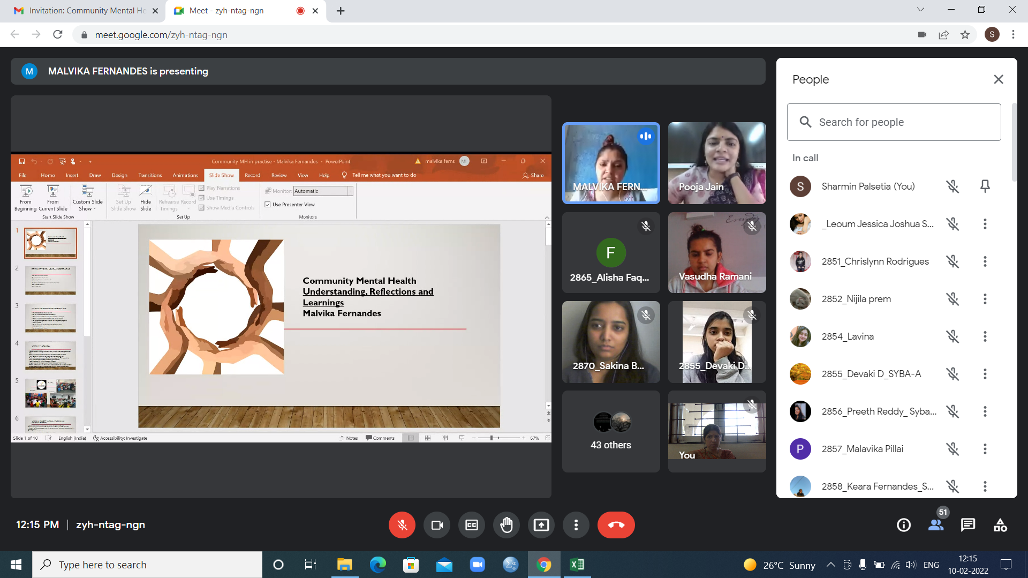Open the chat panel
The width and height of the screenshot is (1028, 578).
click(x=968, y=525)
